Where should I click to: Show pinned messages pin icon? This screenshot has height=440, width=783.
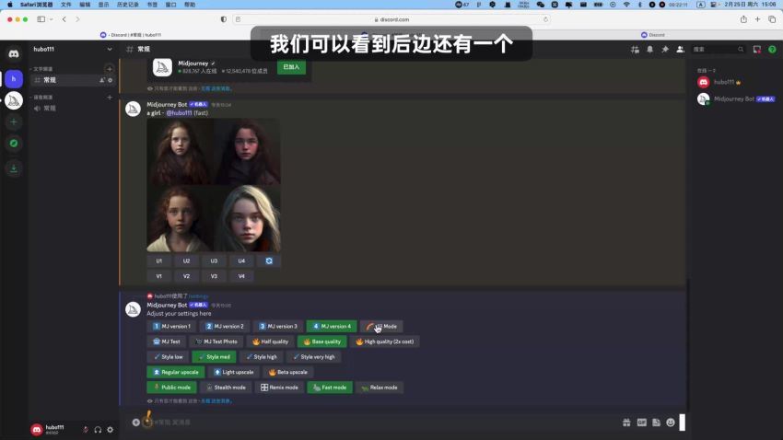click(x=665, y=50)
